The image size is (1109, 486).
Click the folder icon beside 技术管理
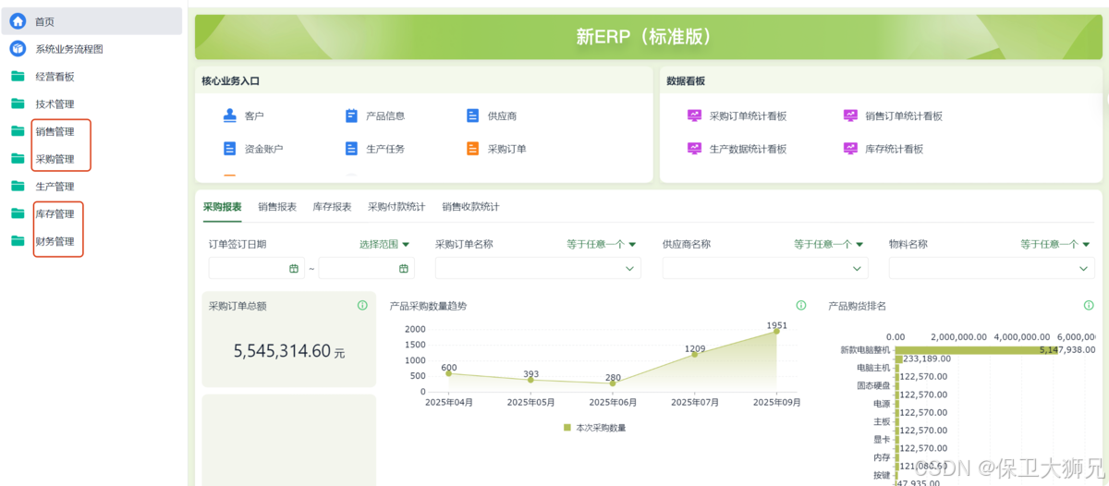click(18, 103)
